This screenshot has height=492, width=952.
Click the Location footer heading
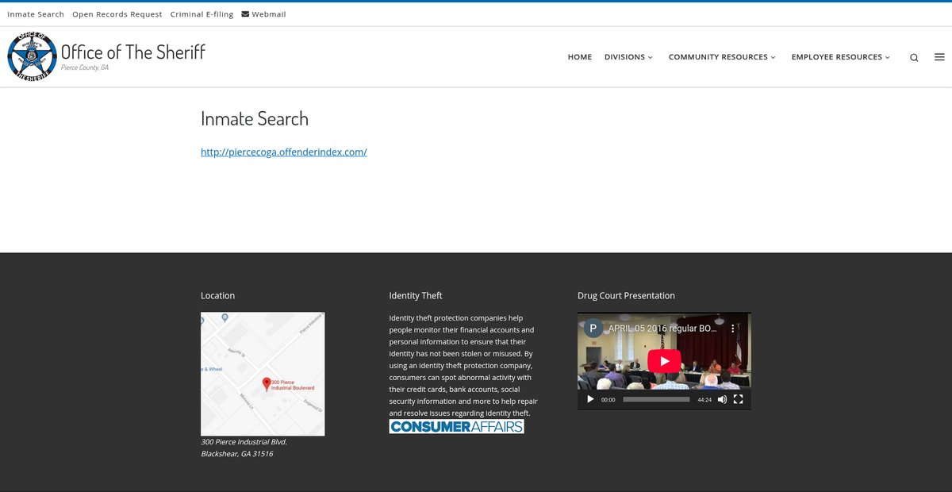[x=217, y=295]
